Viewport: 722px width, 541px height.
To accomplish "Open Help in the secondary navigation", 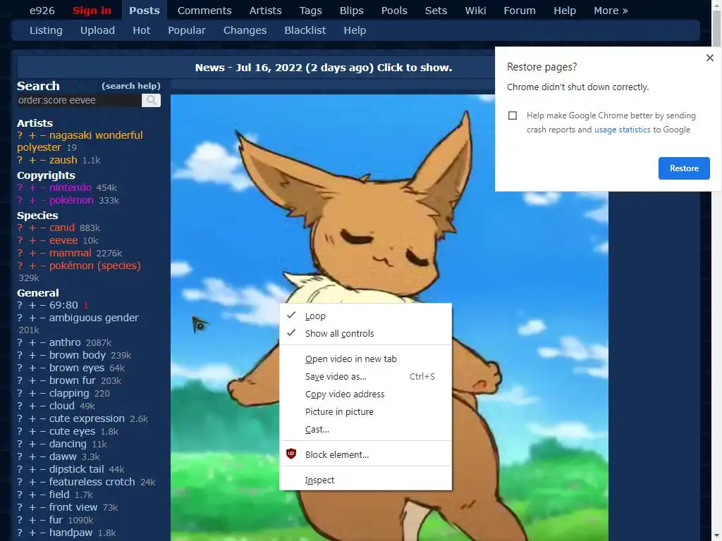I will coord(355,30).
